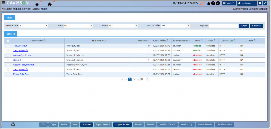Sort by Host column arrows
Image resolution: width=271 pixels, height=129 pixels.
click(x=254, y=41)
